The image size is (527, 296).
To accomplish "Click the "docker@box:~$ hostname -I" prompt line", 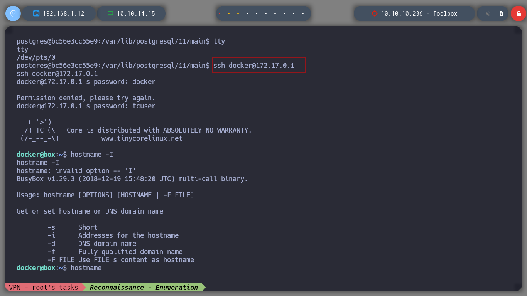I will pos(65,155).
